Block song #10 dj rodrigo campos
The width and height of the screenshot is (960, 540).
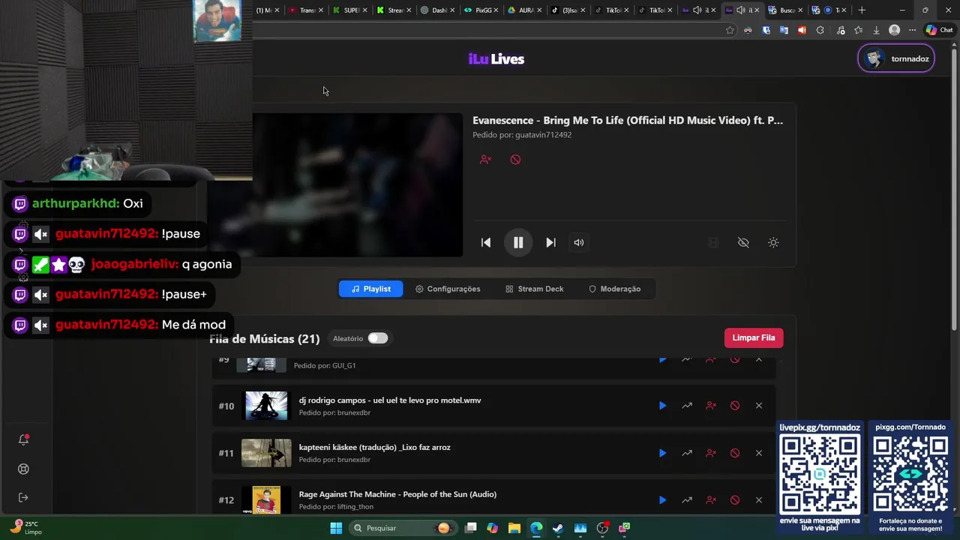[x=734, y=406]
